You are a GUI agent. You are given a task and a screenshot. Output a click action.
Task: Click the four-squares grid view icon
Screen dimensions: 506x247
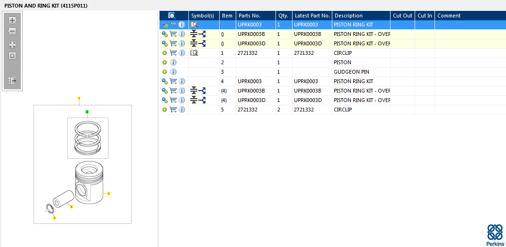pos(12,45)
